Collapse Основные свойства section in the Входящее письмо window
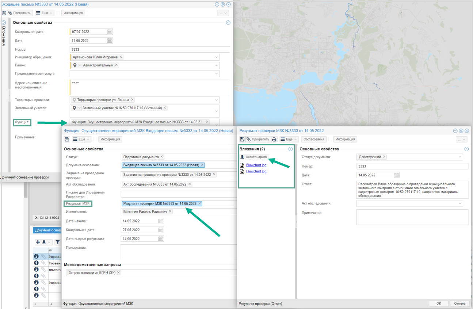This screenshot has height=309, width=473. (228, 23)
